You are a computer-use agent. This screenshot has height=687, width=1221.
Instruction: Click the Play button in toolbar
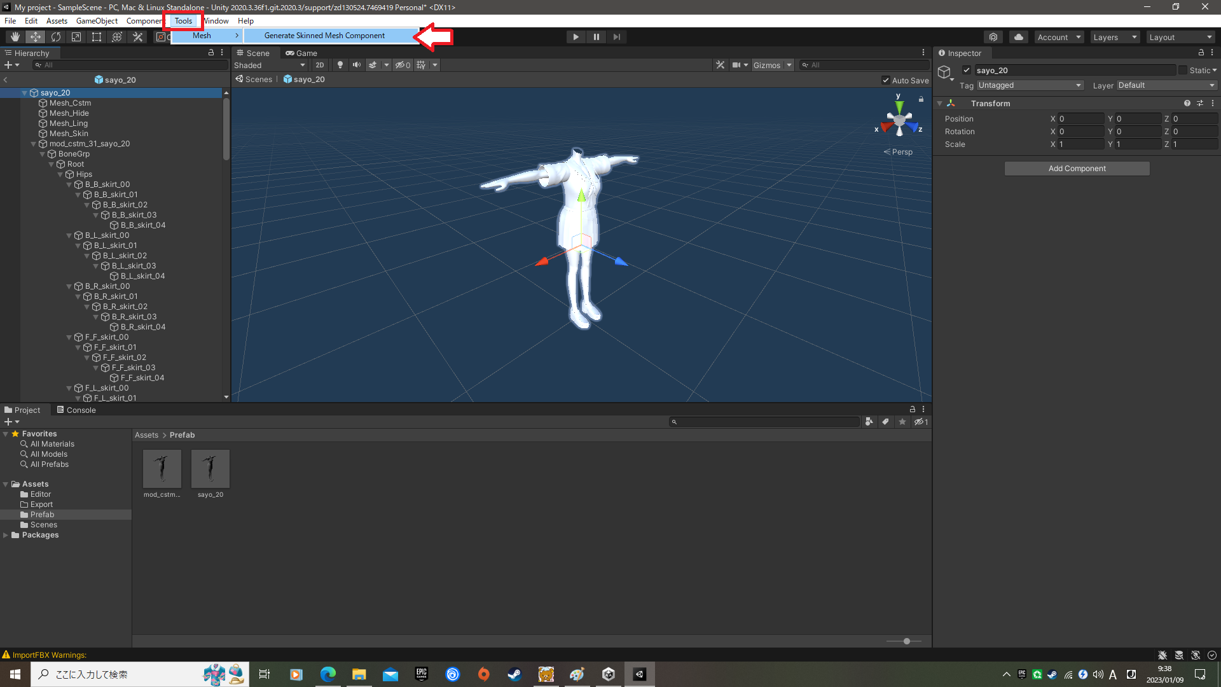click(x=576, y=37)
